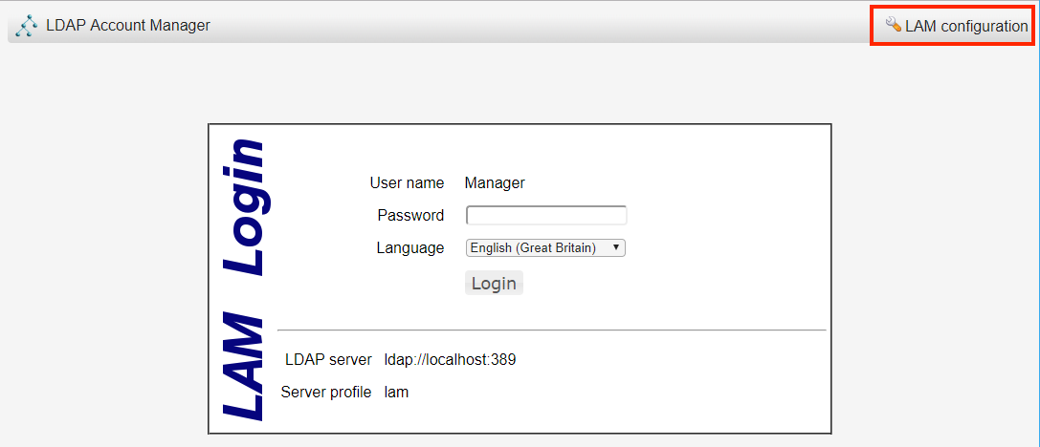This screenshot has height=447, width=1040.
Task: Click the User name label
Action: pyautogui.click(x=407, y=182)
